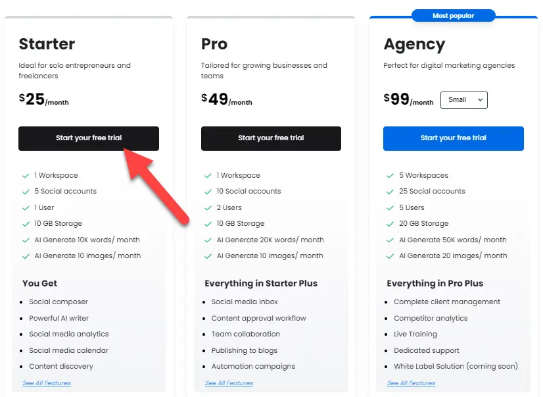The image size is (543, 397).
Task: Open See All Features under Starter
Action: (x=45, y=383)
